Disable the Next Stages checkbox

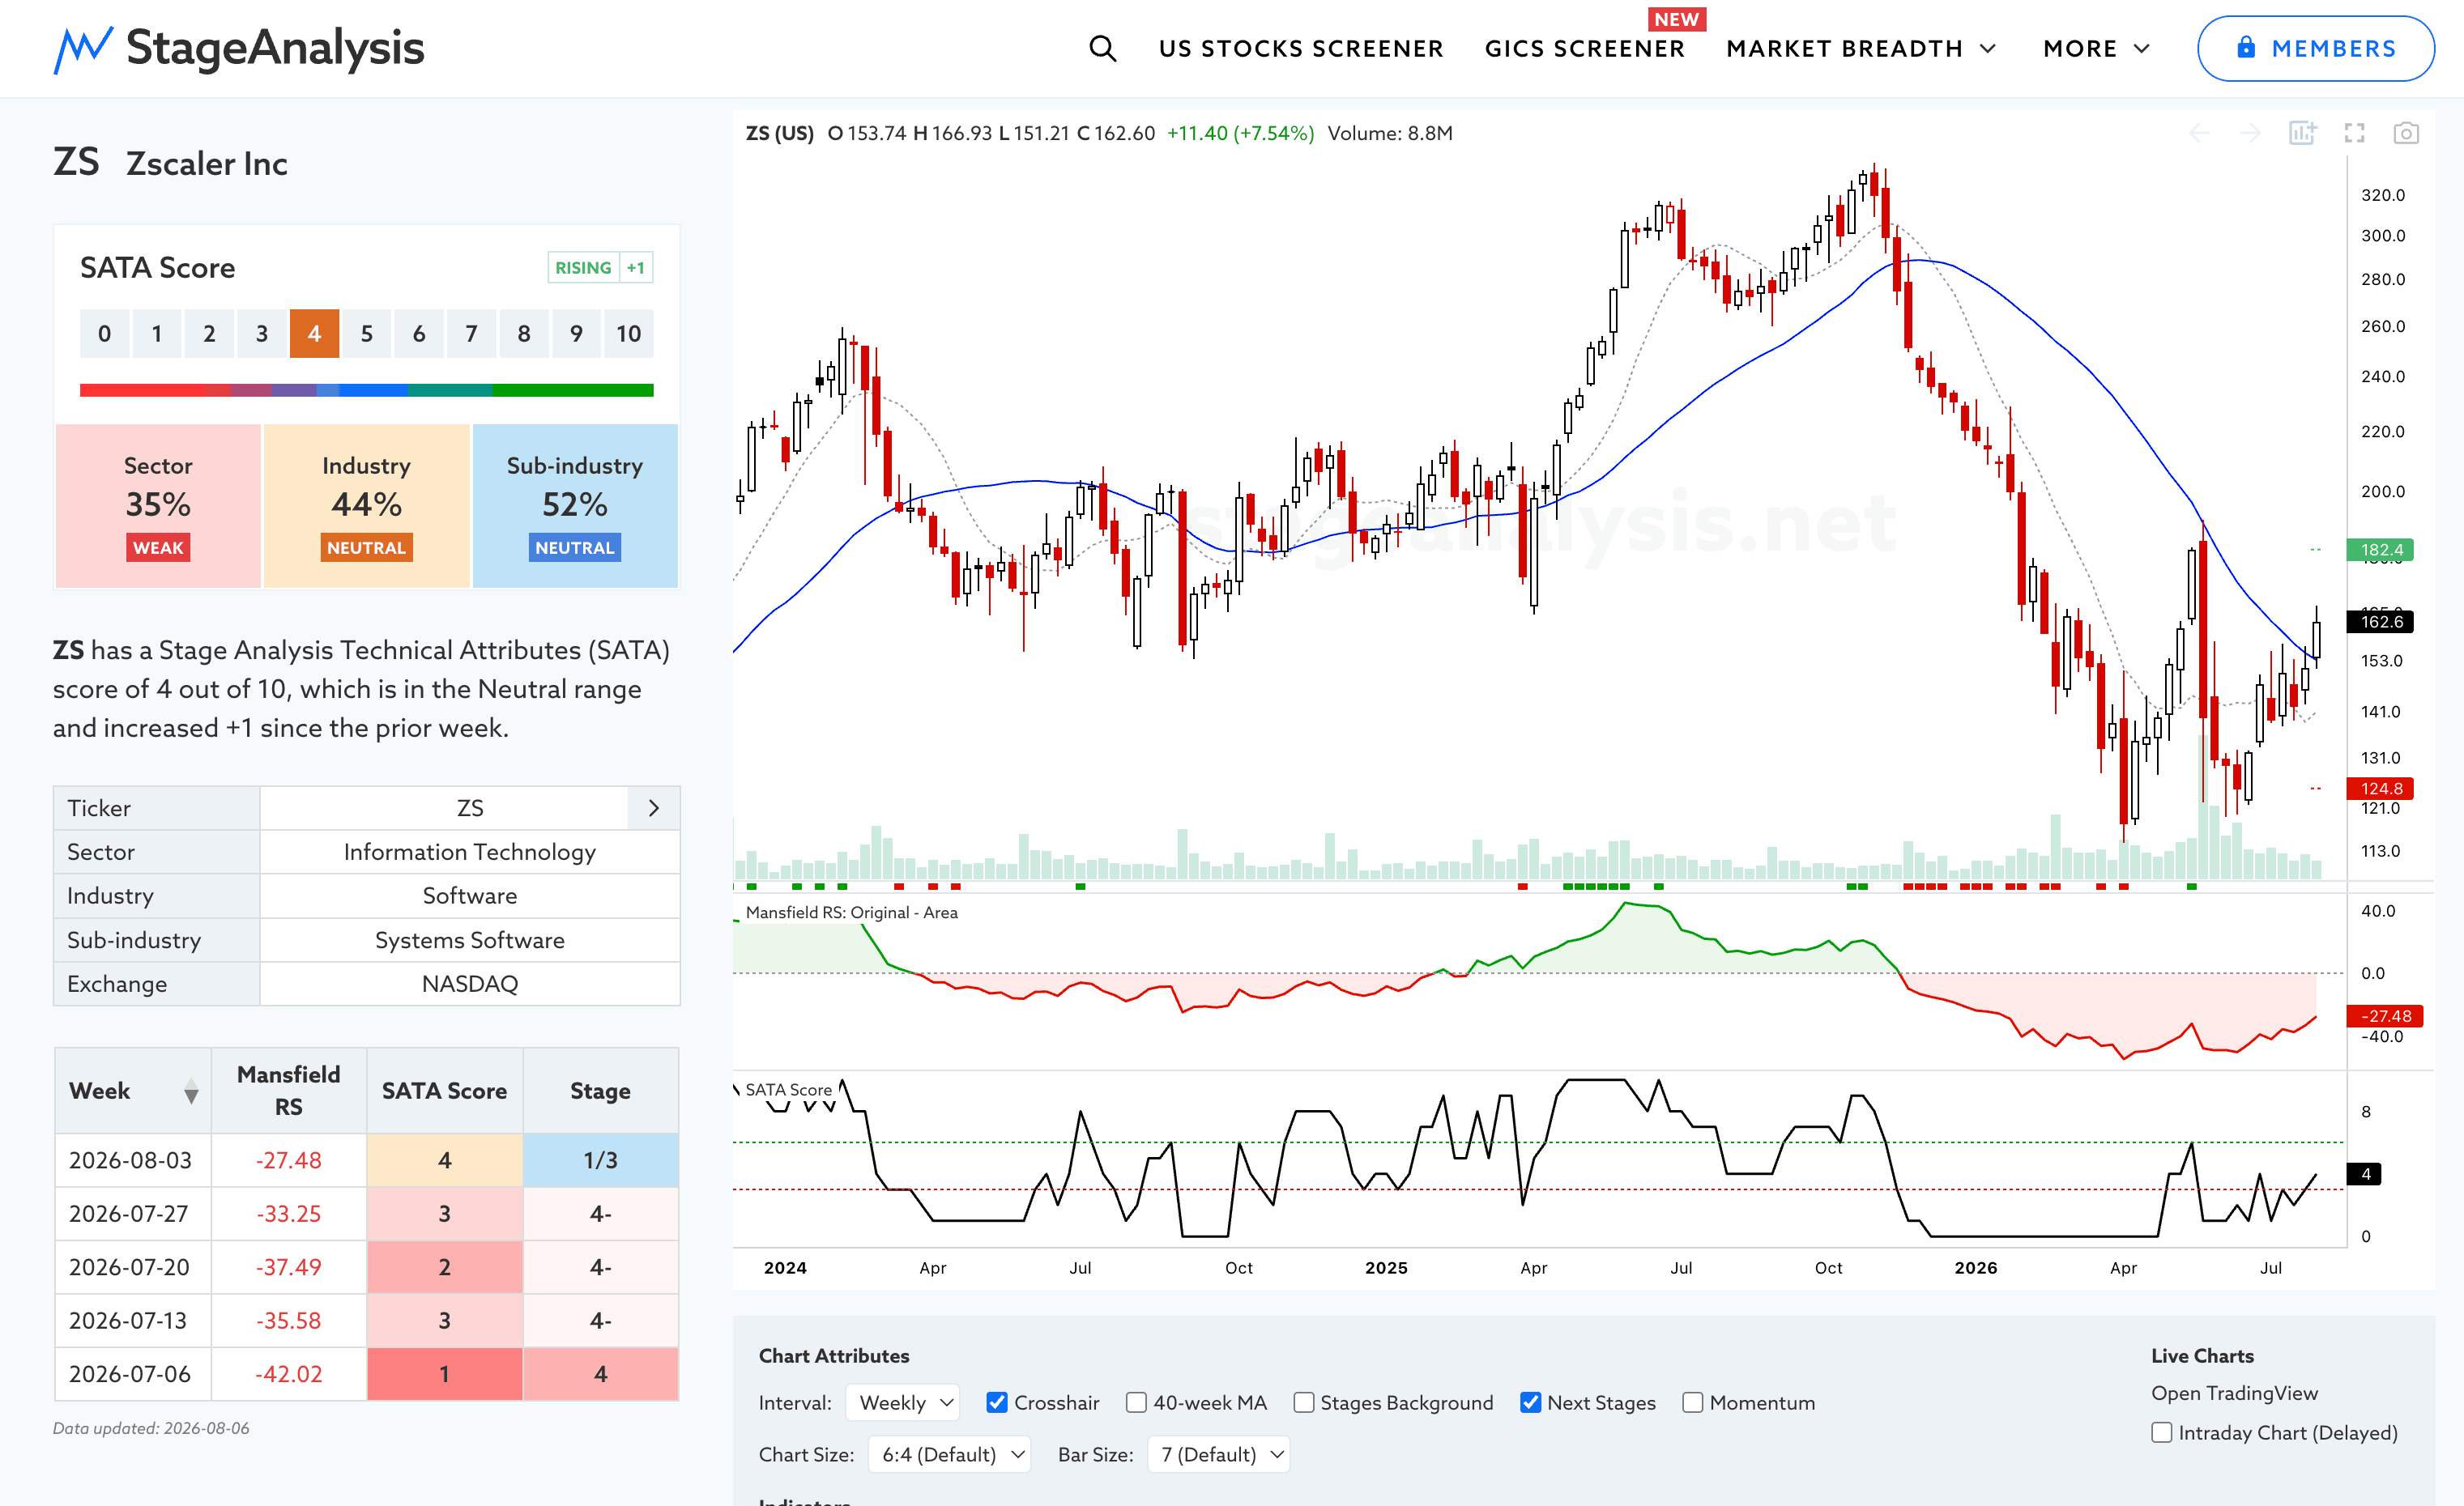coord(1530,1402)
